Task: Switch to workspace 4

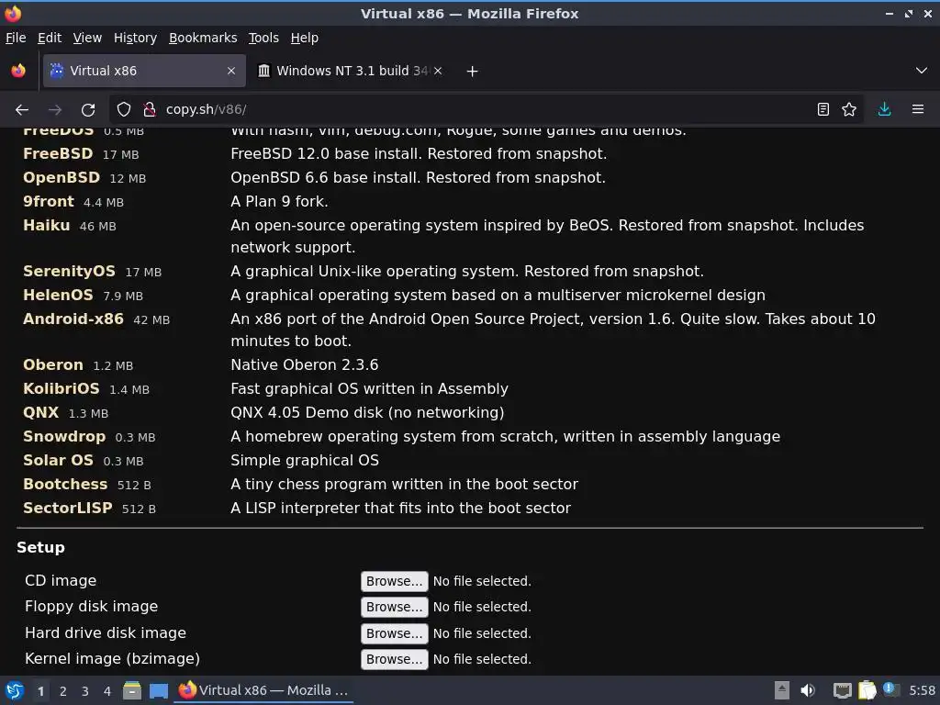Action: tap(107, 691)
